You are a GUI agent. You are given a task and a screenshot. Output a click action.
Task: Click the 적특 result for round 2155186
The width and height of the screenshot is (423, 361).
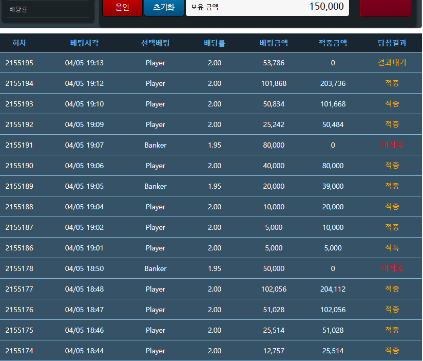(x=392, y=248)
